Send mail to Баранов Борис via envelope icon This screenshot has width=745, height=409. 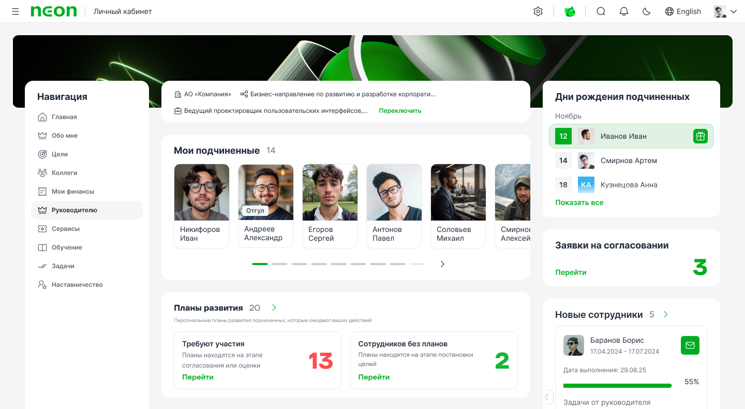click(x=690, y=345)
